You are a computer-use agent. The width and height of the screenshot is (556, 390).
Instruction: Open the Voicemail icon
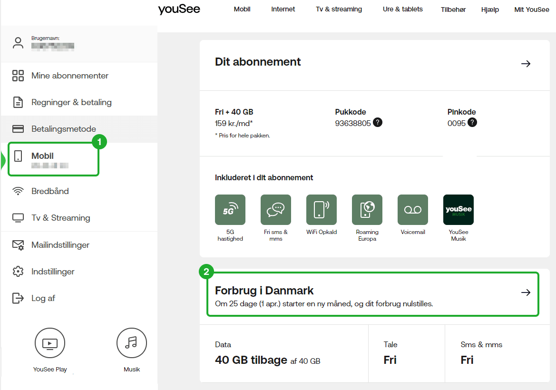click(413, 210)
